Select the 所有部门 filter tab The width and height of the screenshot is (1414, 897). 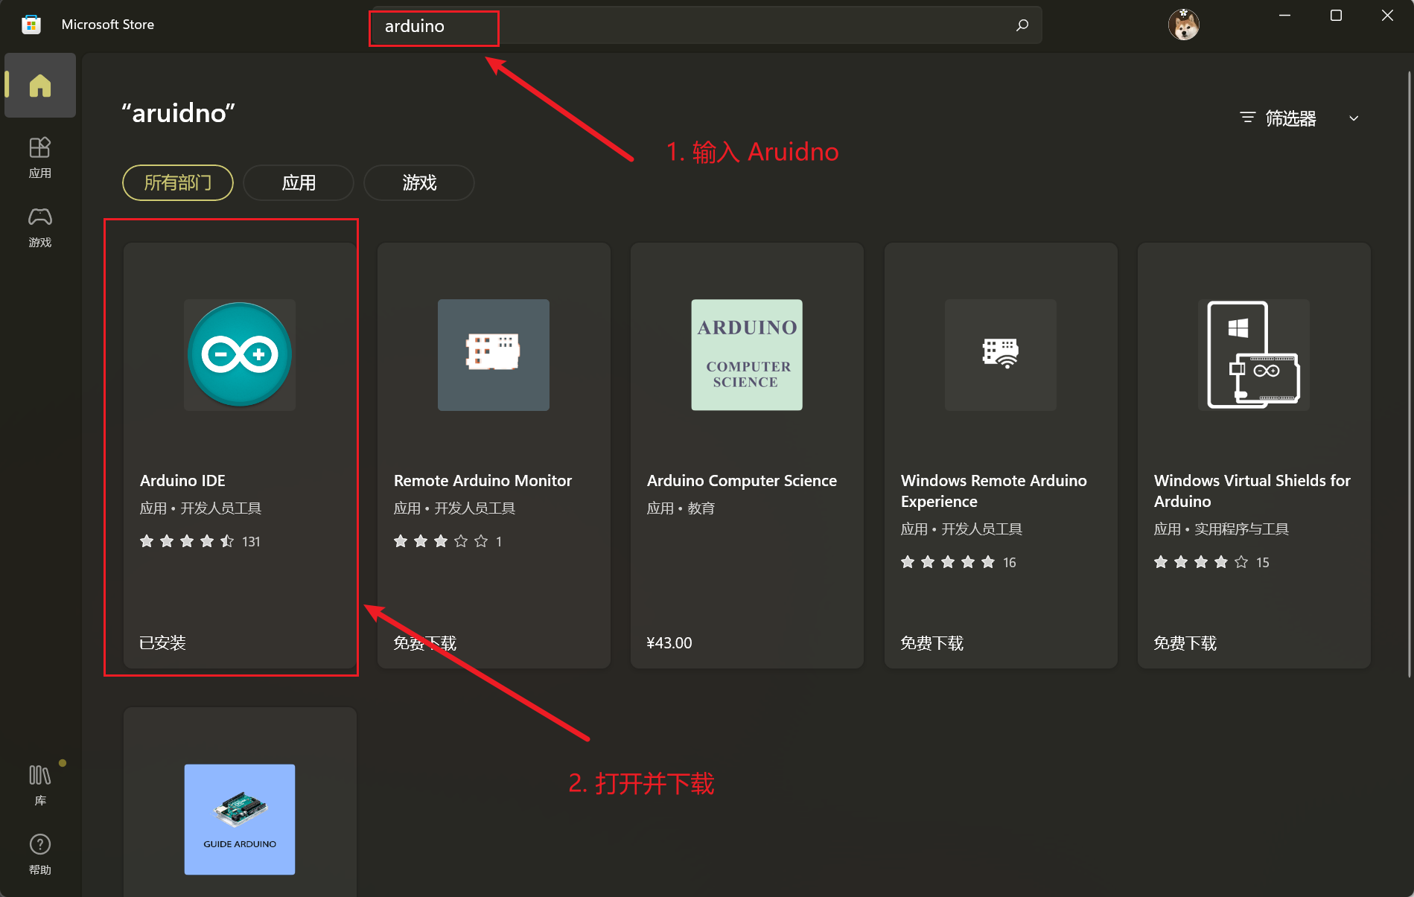pyautogui.click(x=178, y=182)
